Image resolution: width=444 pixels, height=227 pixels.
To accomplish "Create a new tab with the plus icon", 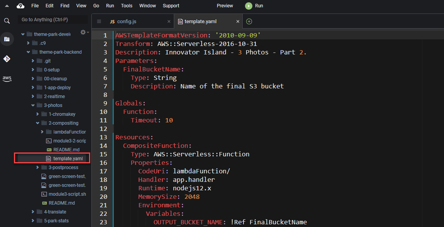I will (x=249, y=21).
